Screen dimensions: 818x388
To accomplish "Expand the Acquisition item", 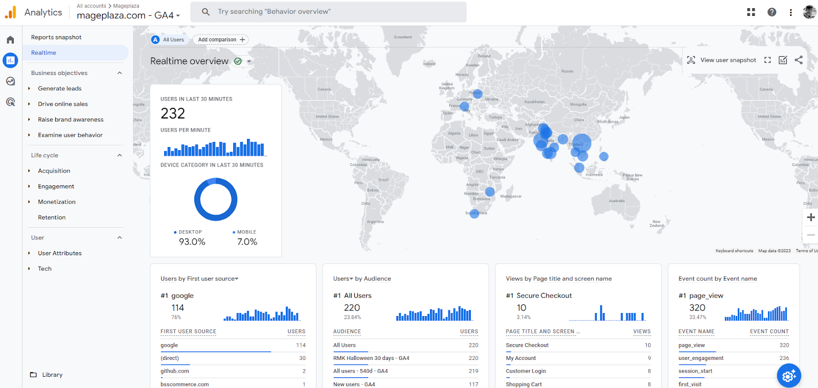I will click(x=29, y=171).
